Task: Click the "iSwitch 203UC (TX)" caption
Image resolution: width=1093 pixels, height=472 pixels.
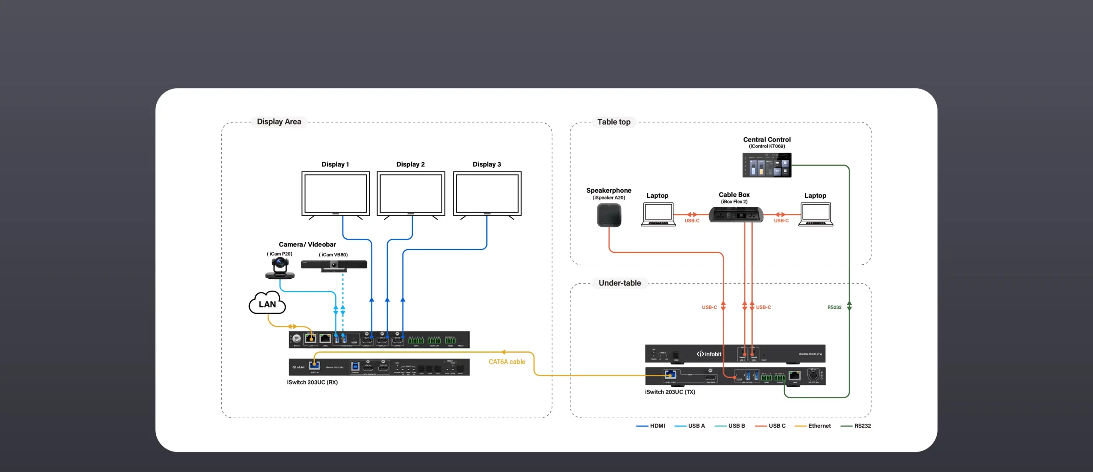Action: (670, 392)
